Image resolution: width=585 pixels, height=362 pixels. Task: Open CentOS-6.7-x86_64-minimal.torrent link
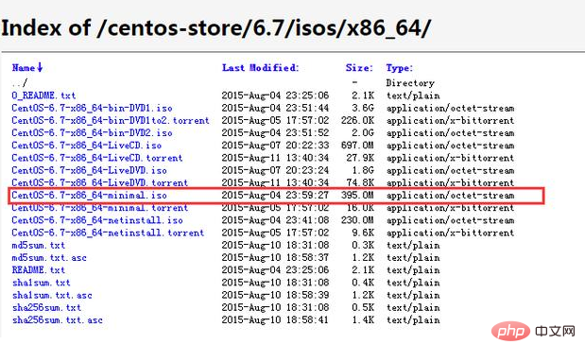(99, 208)
